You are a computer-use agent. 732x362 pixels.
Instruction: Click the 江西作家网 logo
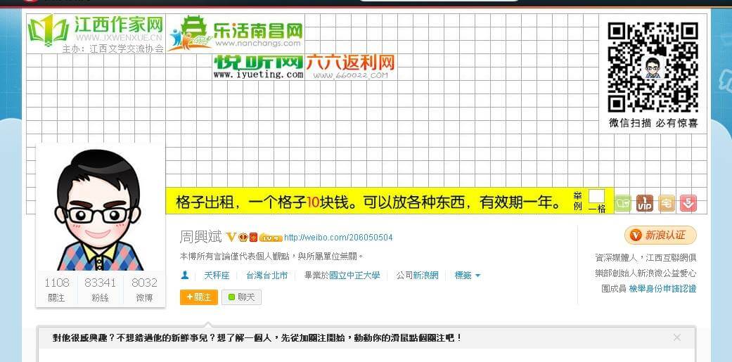click(95, 33)
